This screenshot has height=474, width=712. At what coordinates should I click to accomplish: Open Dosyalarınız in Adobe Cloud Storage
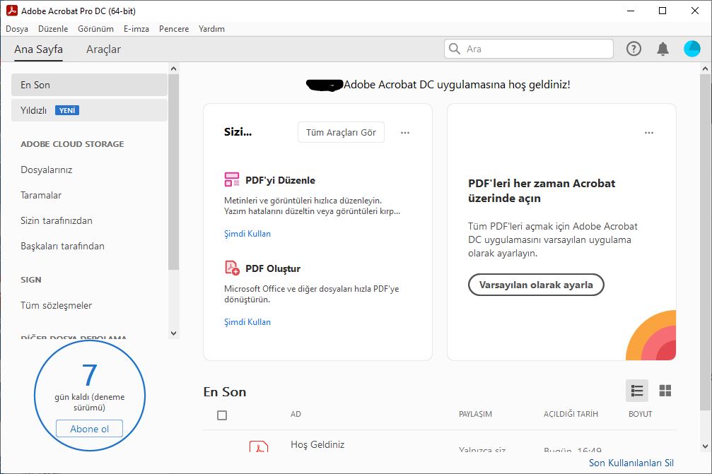[47, 170]
